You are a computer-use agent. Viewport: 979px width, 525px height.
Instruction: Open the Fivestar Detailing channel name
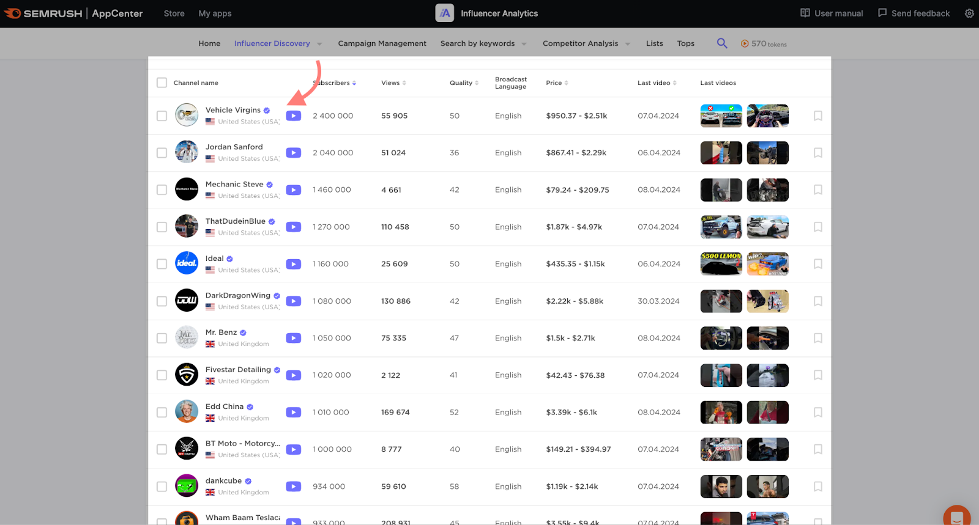point(238,370)
